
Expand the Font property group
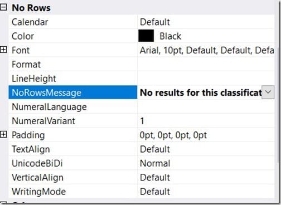tap(3, 50)
